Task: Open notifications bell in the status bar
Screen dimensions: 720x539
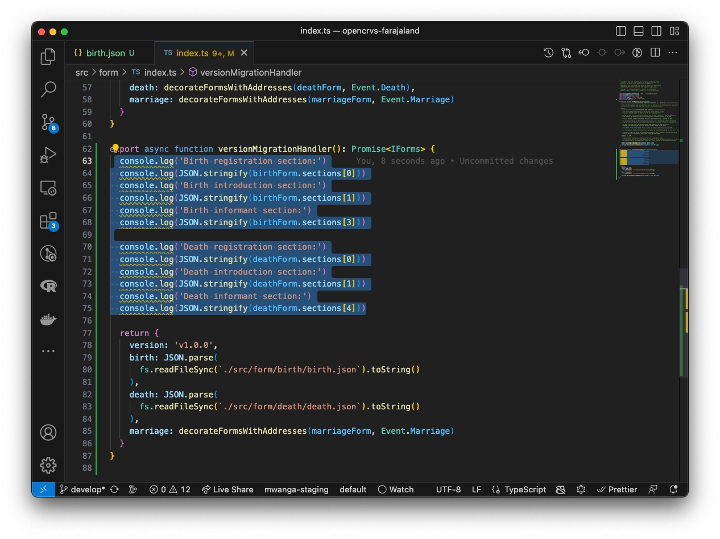Action: 674,490
